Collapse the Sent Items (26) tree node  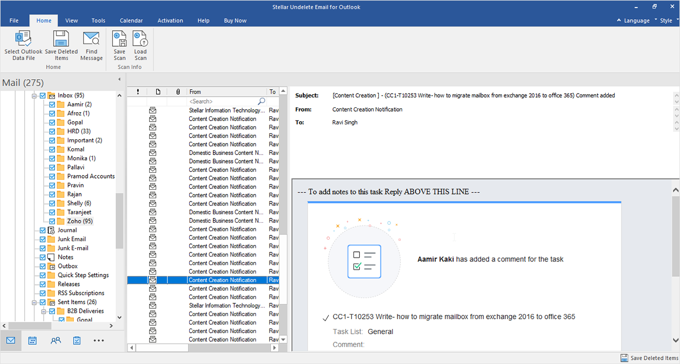click(35, 302)
